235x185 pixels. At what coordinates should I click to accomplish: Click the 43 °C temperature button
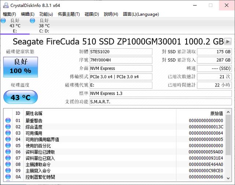[21, 97]
